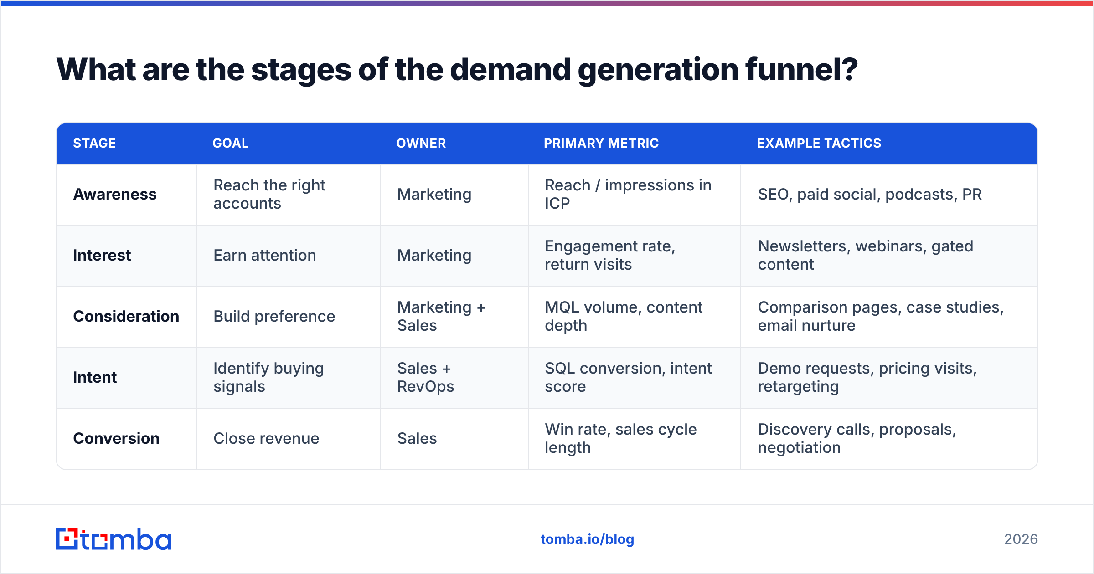Viewport: 1094px width, 574px height.
Task: Click the tomba logo
Action: point(114,539)
